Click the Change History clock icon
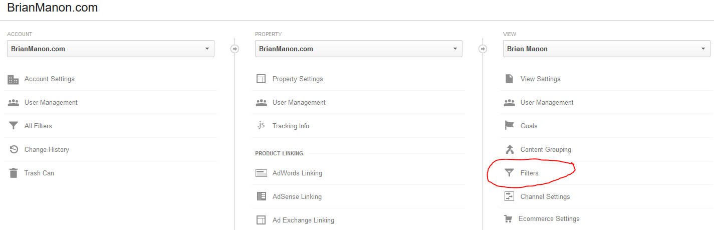Viewport: 714px width, 230px height. (14, 149)
